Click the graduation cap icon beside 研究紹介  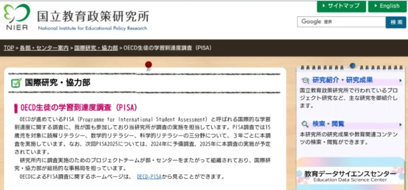pyautogui.click(x=305, y=80)
